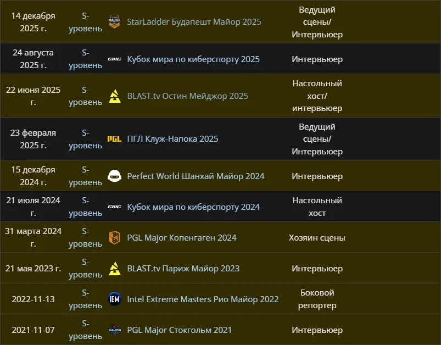Click S-уровень link in 2022-11-13 row

pos(85,299)
